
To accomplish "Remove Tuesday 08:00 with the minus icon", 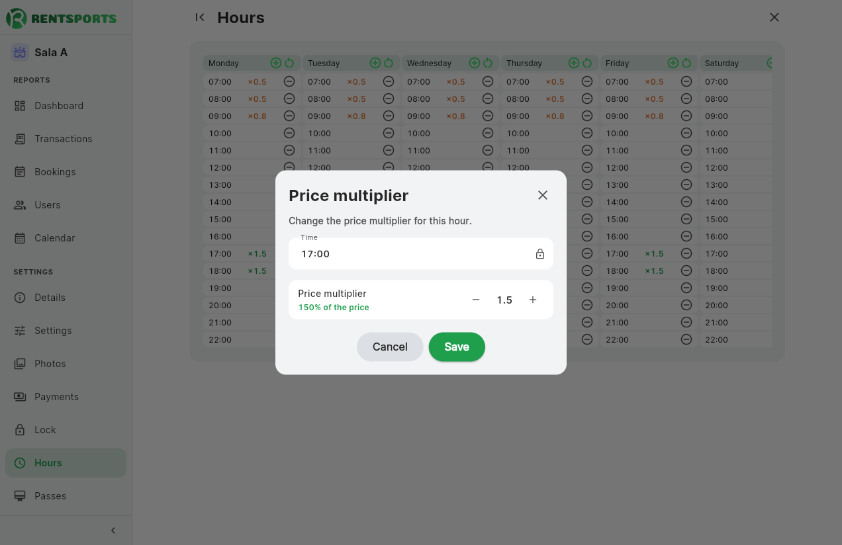I will (x=389, y=99).
